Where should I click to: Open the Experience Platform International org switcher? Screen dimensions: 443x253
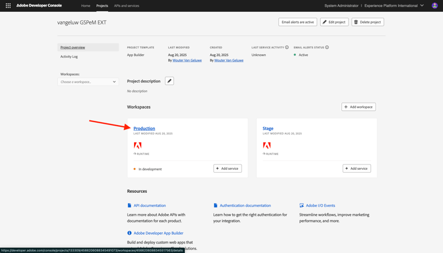(x=394, y=6)
